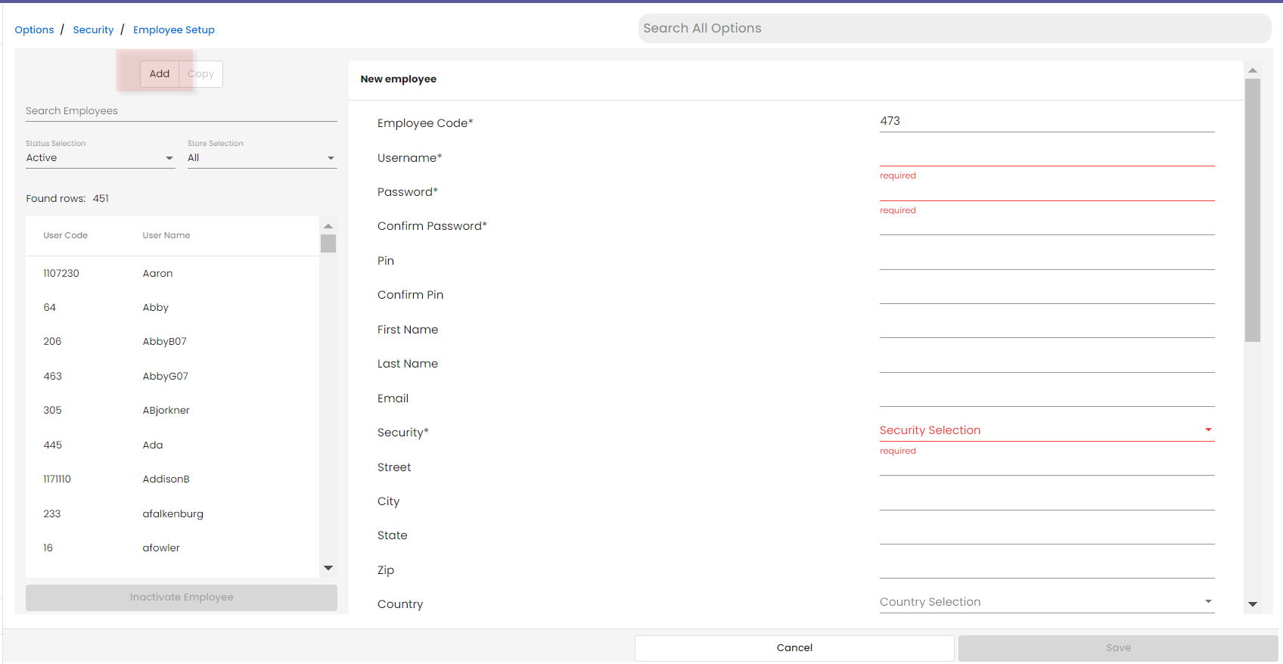Viewport: 1283px width, 664px height.
Task: Click user code 1107230
Action: pyautogui.click(x=61, y=274)
